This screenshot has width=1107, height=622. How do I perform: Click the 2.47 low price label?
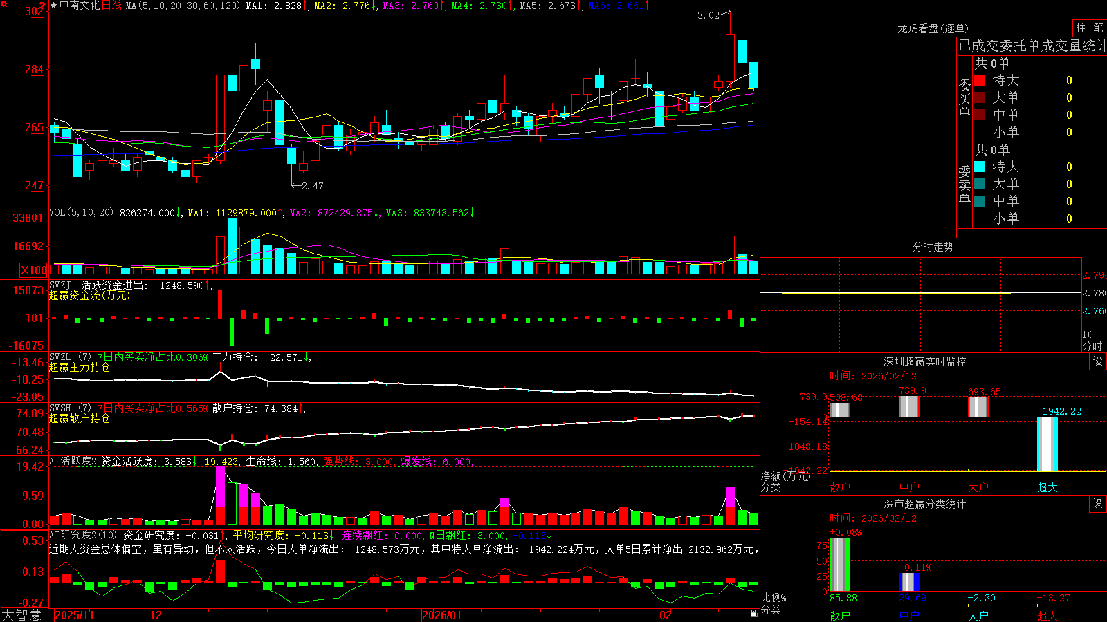coord(313,186)
